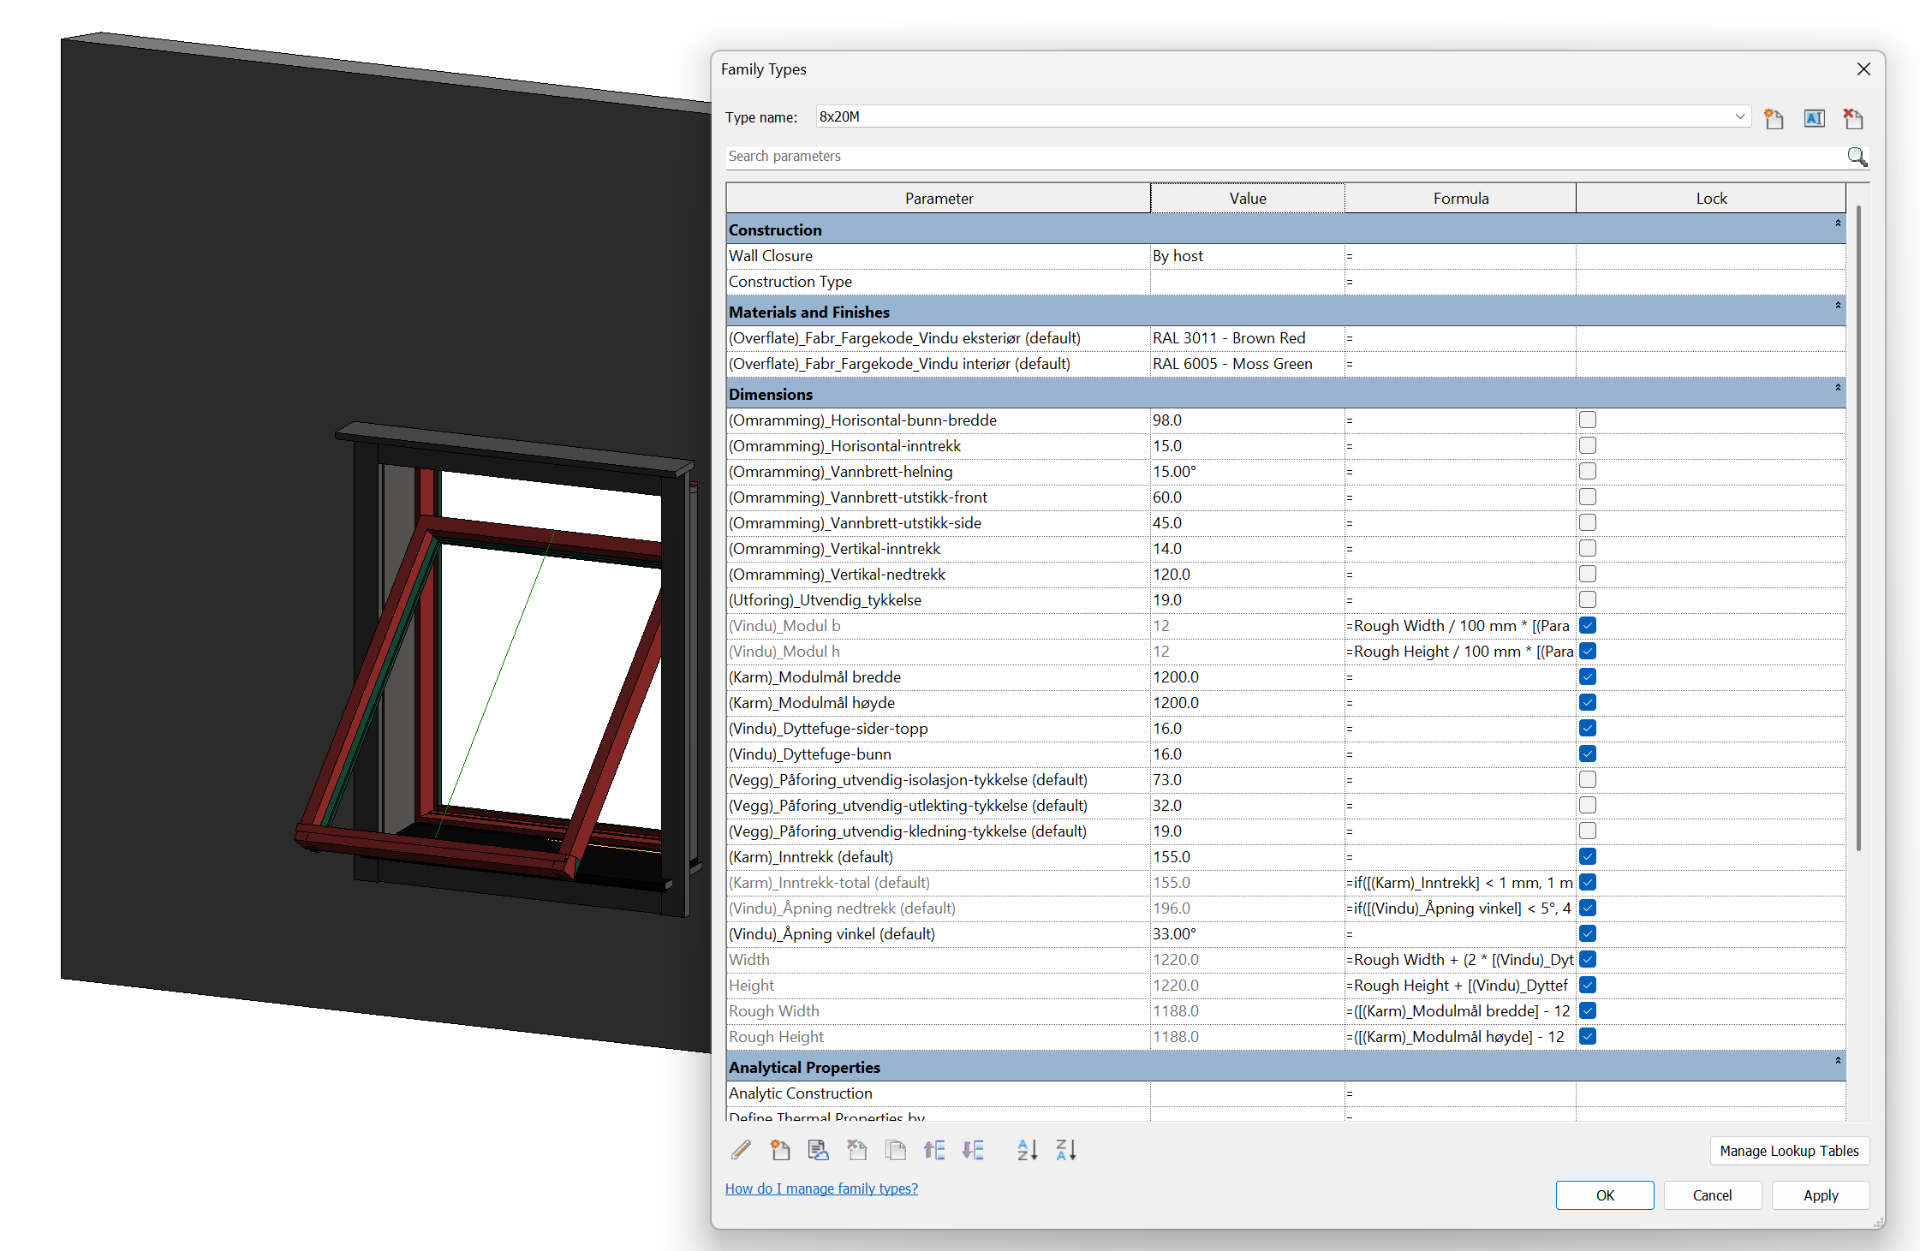Enable lock for (Omramming)_Horisontal-bunn-bredde
1920x1251 pixels.
(x=1588, y=420)
